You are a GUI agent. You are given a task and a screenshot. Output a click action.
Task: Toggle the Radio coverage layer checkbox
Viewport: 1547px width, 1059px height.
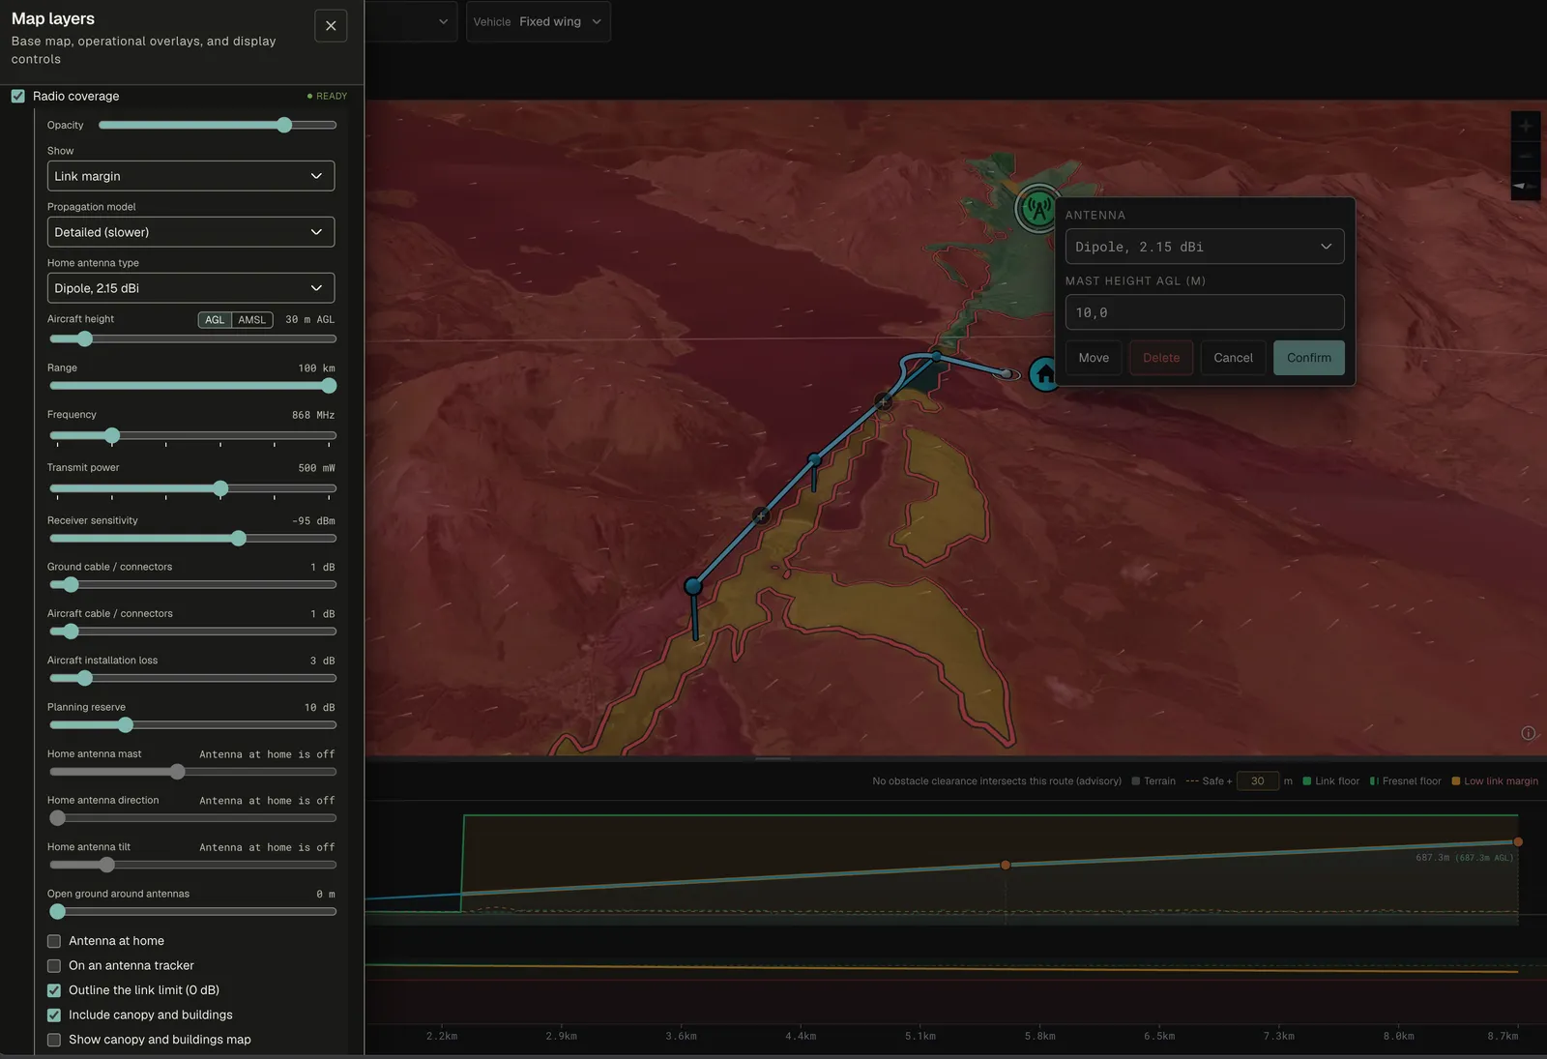pos(18,96)
